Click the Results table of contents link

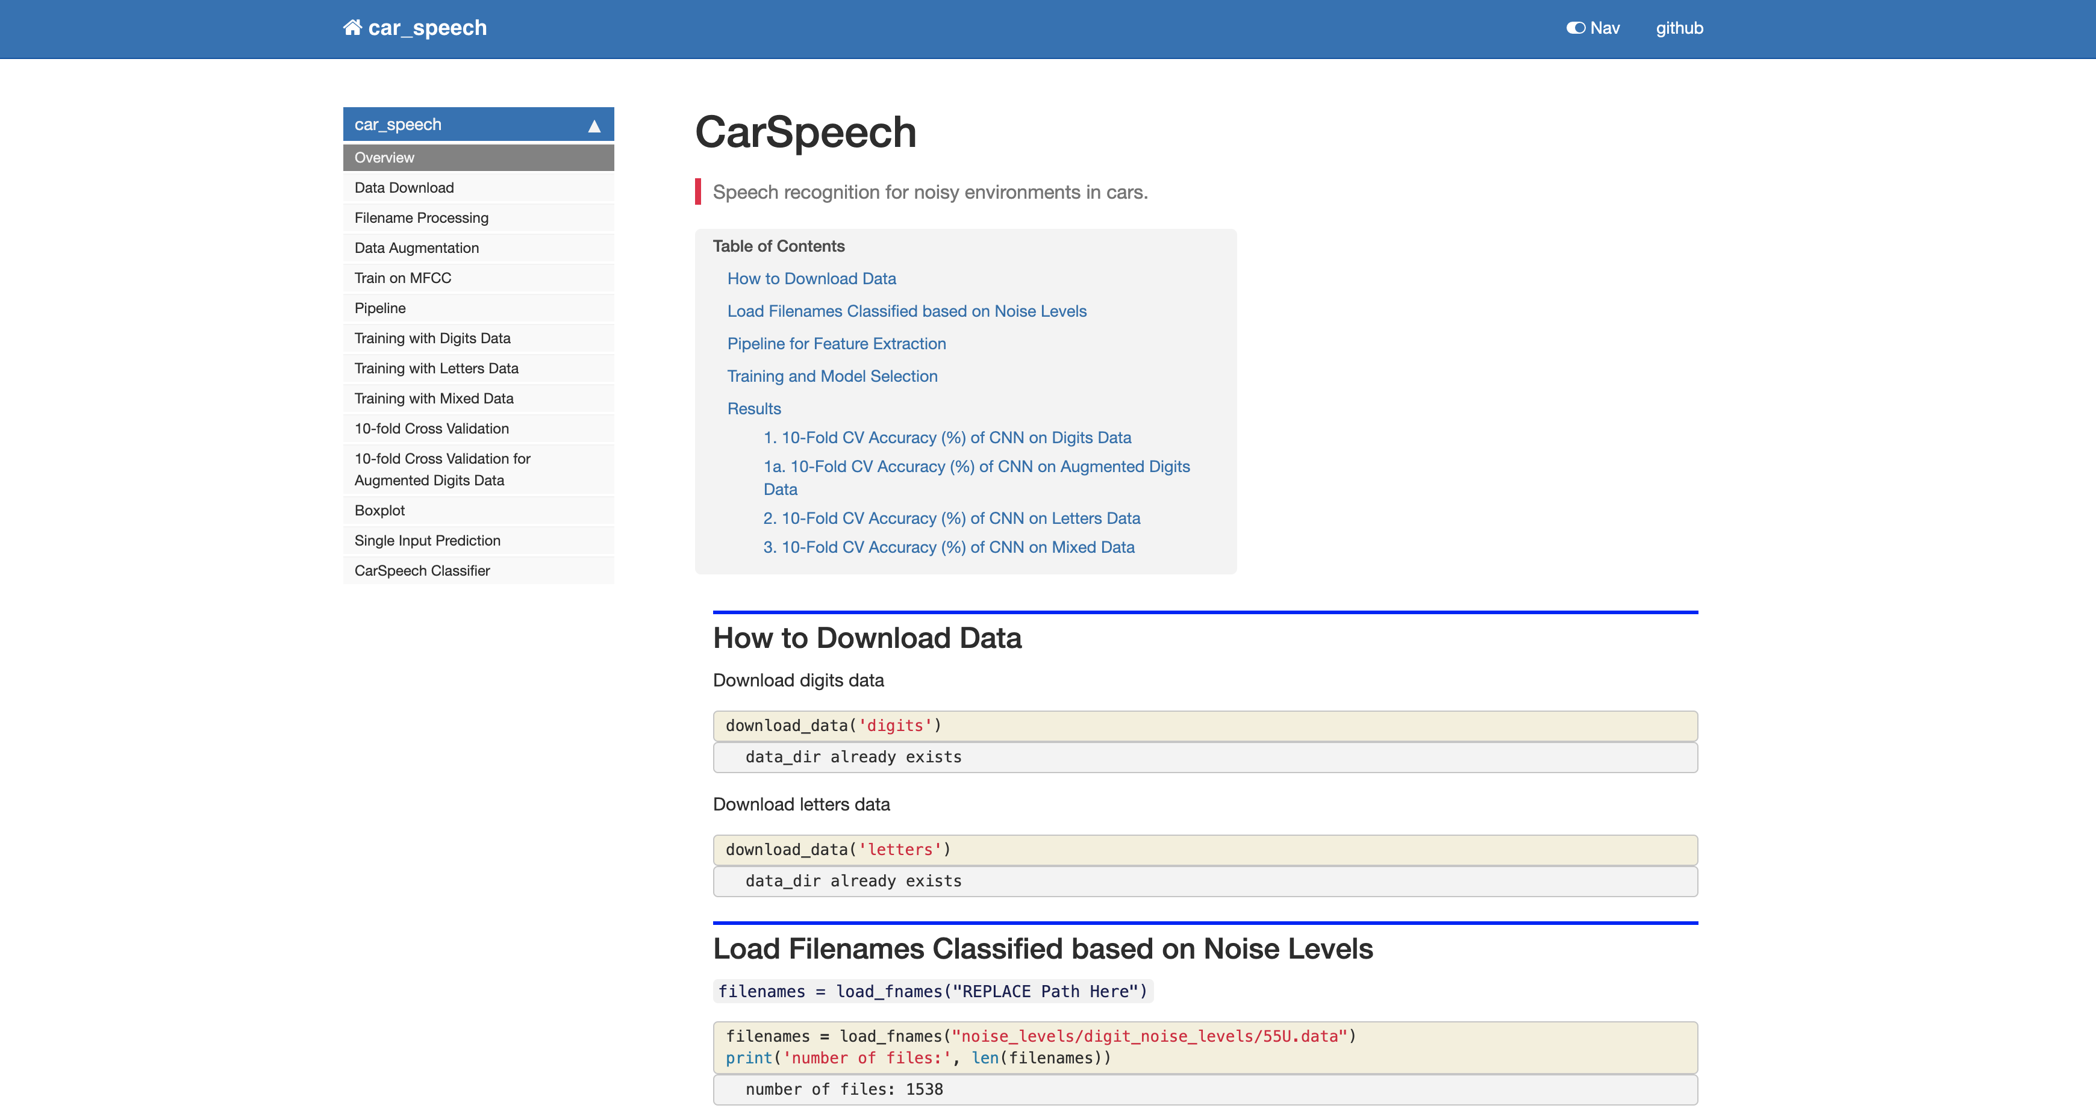click(x=753, y=409)
